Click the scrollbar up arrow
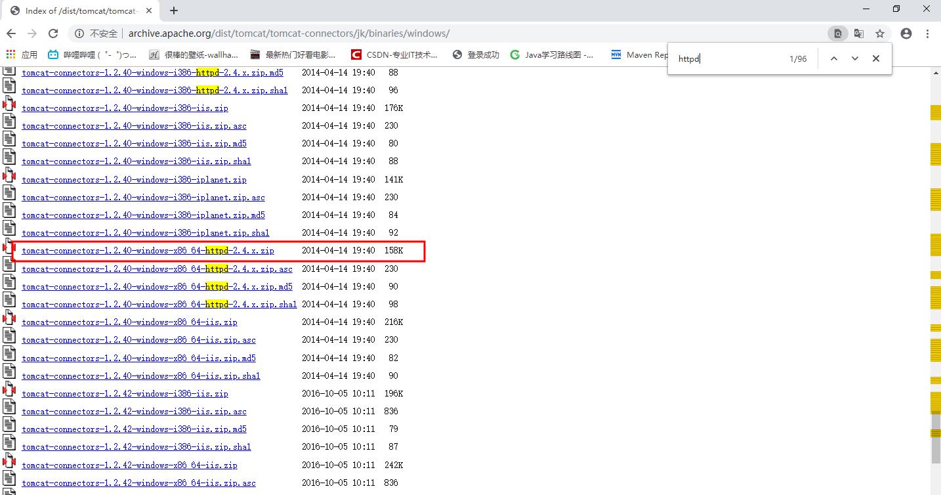The height and width of the screenshot is (495, 941). click(935, 73)
